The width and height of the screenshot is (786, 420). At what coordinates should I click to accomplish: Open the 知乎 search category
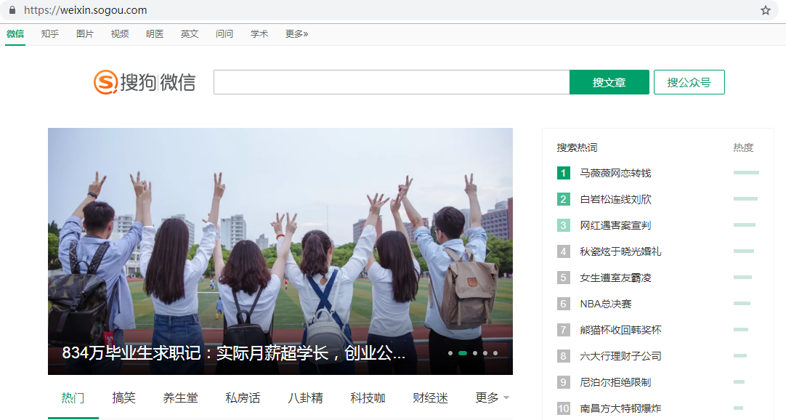coord(50,34)
